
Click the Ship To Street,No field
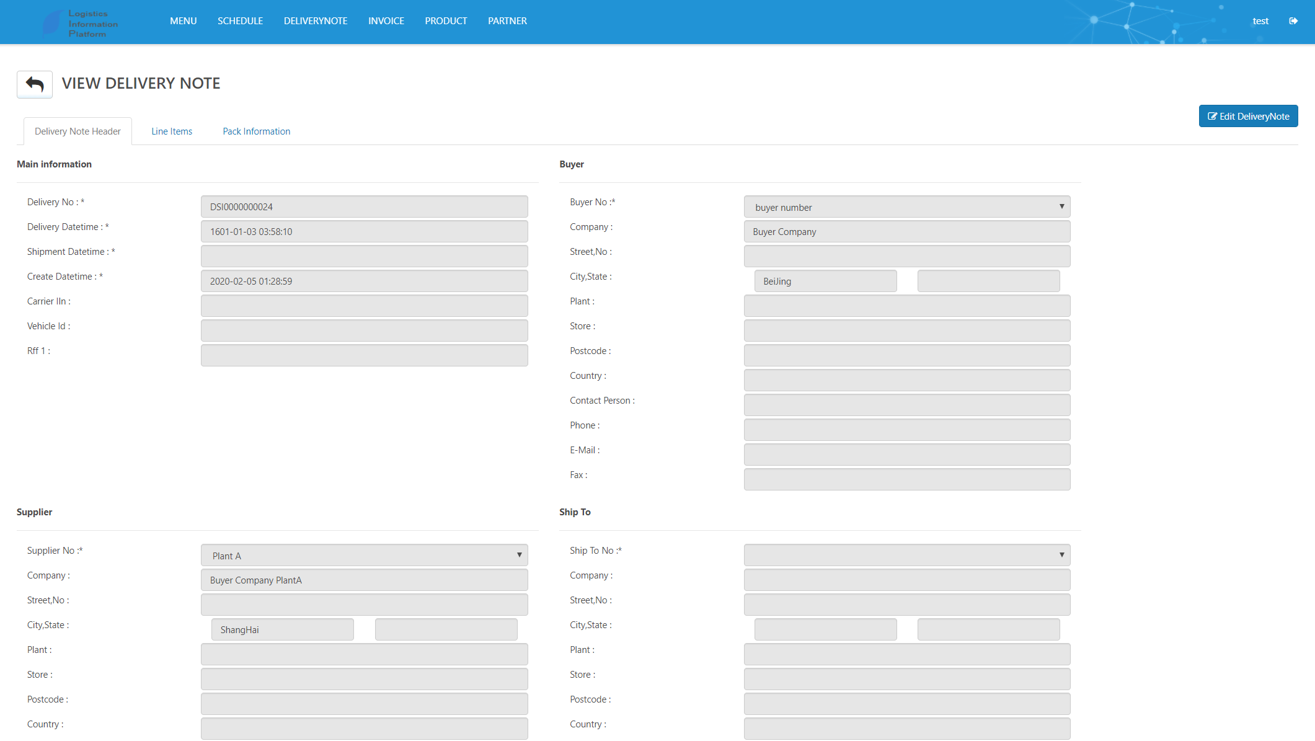click(907, 605)
